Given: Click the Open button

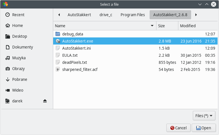Looking at the screenshot, I should pos(204,128).
